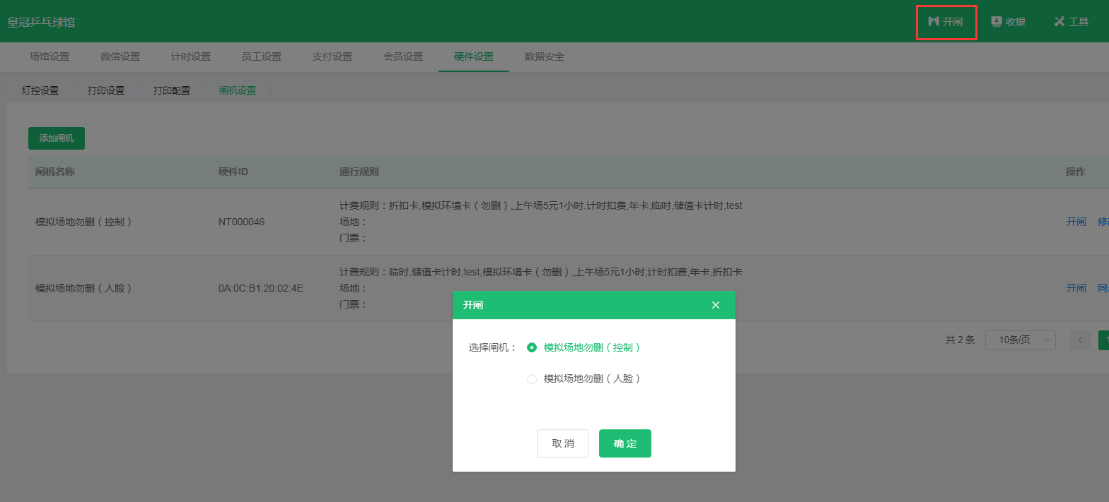
Task: Click 操作 column header
Action: point(1076,172)
